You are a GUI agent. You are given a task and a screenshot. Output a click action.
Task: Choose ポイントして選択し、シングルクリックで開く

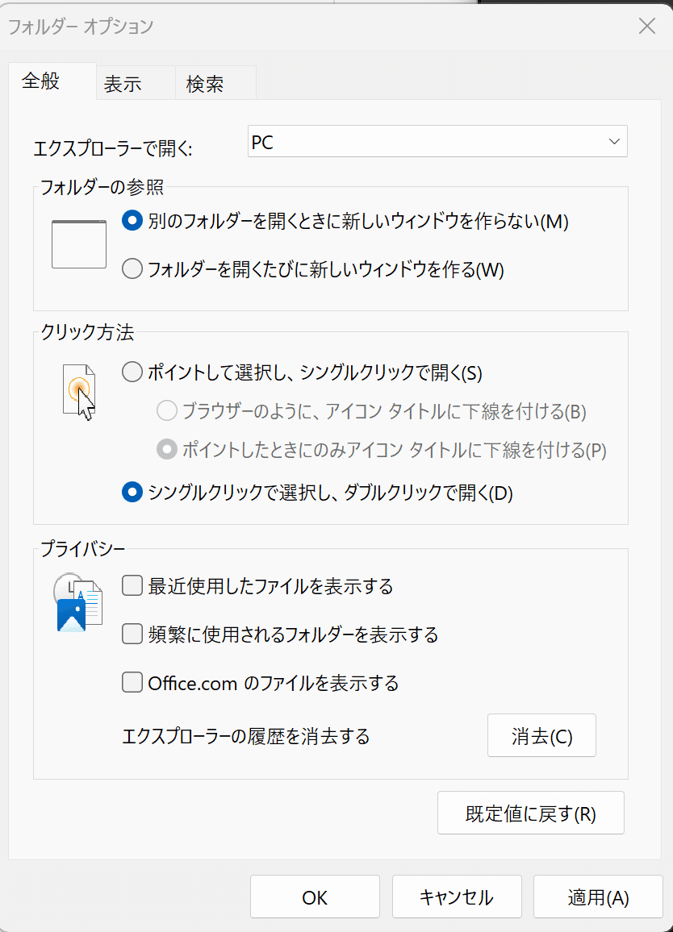click(x=132, y=372)
